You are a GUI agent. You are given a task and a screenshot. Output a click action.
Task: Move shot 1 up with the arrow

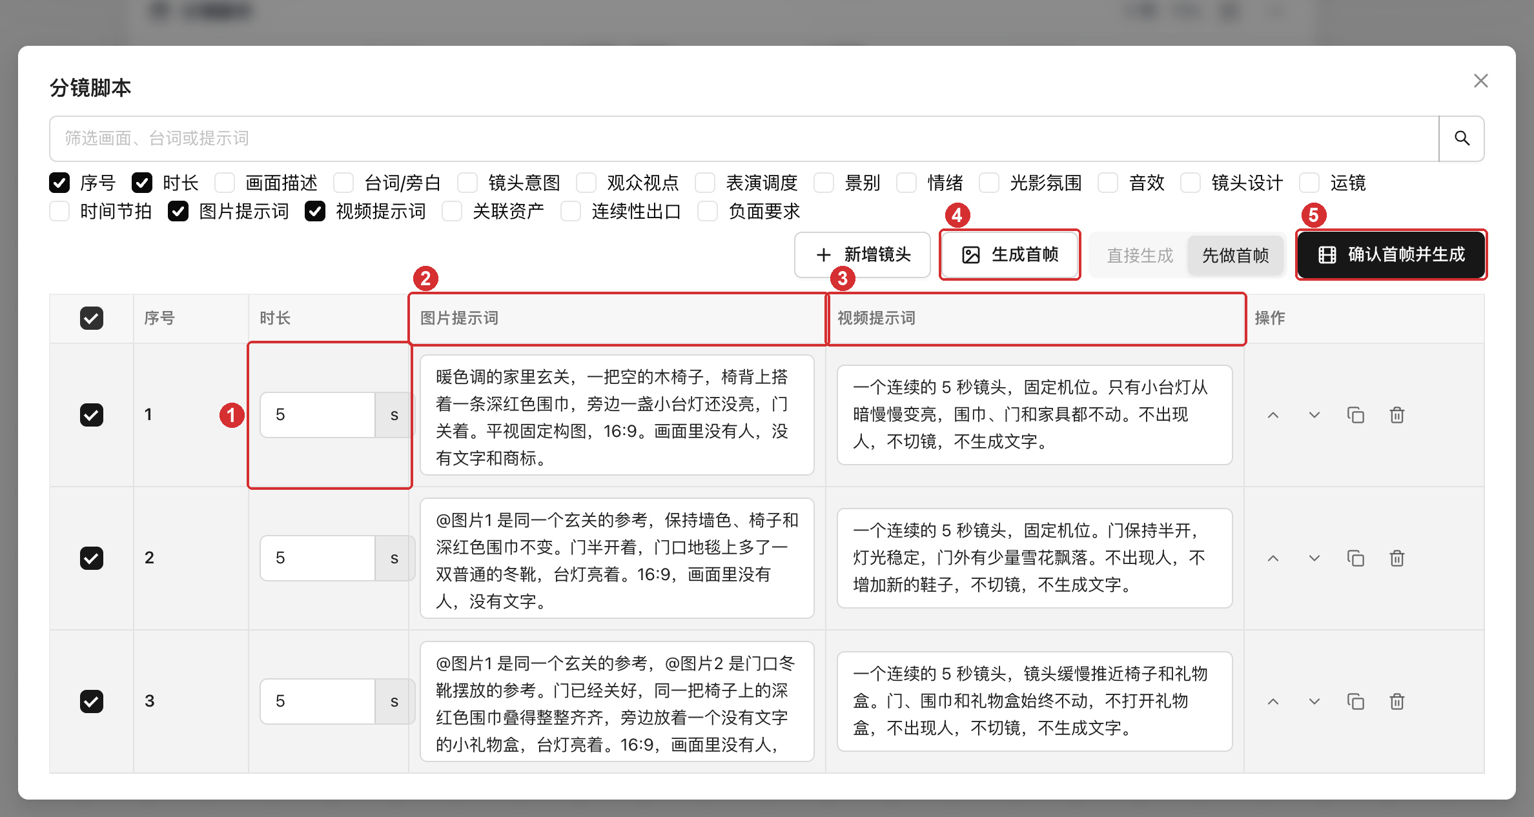1273,415
